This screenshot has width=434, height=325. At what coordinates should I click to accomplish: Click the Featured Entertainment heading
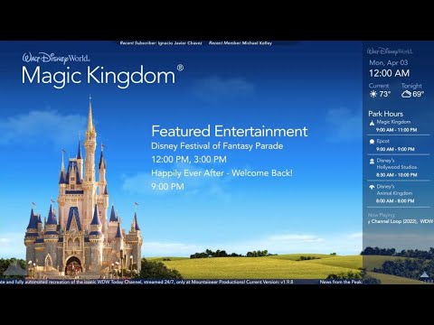230,131
